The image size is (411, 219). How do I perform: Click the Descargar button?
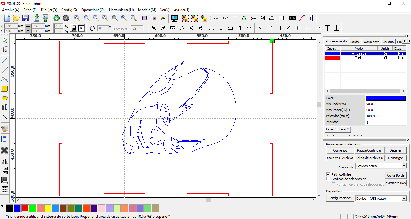click(395, 158)
